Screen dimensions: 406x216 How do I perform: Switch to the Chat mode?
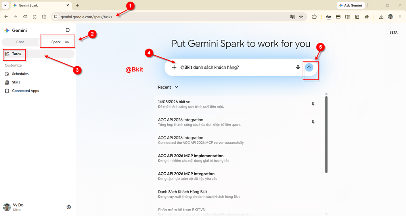[x=20, y=42]
